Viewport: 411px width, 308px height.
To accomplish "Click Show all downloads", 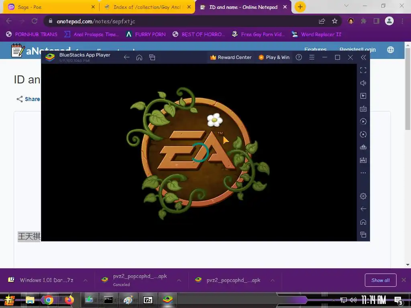I will (380, 280).
